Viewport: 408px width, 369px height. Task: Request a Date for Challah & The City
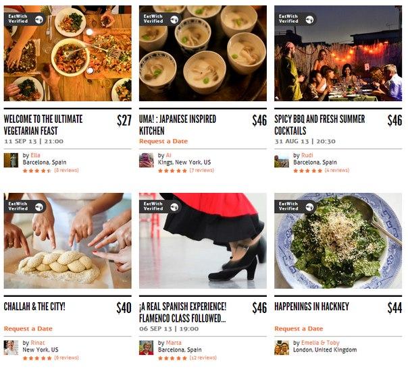(x=28, y=329)
